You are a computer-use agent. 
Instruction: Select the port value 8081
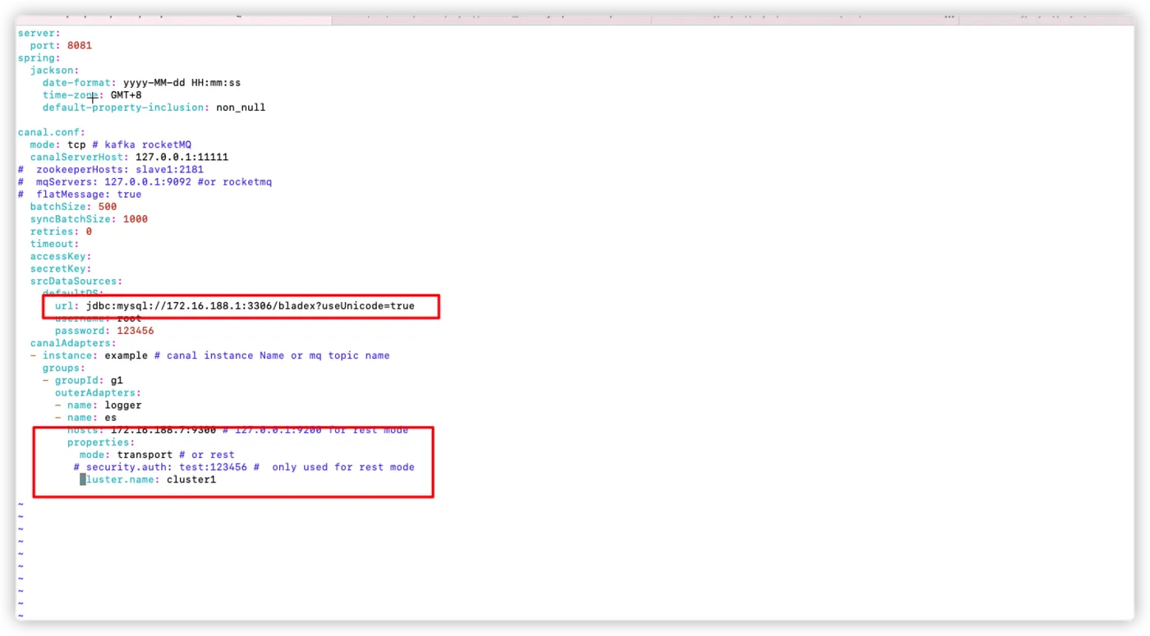pyautogui.click(x=80, y=45)
